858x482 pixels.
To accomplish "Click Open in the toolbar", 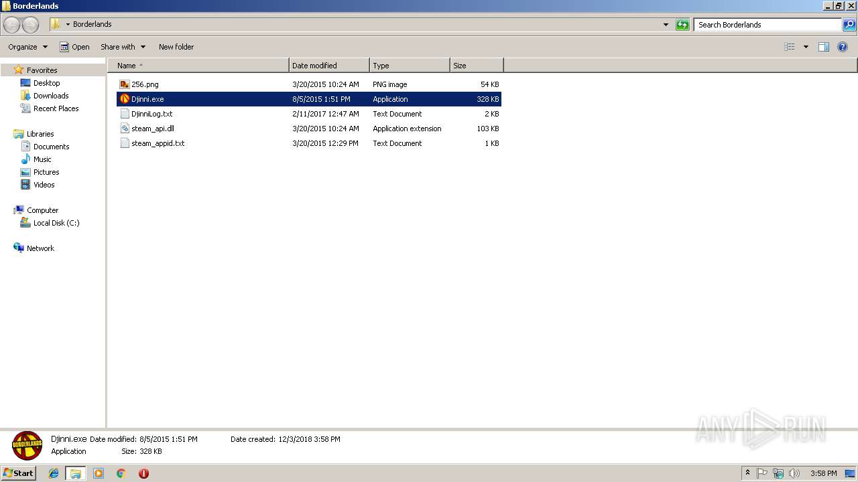I will pos(74,47).
